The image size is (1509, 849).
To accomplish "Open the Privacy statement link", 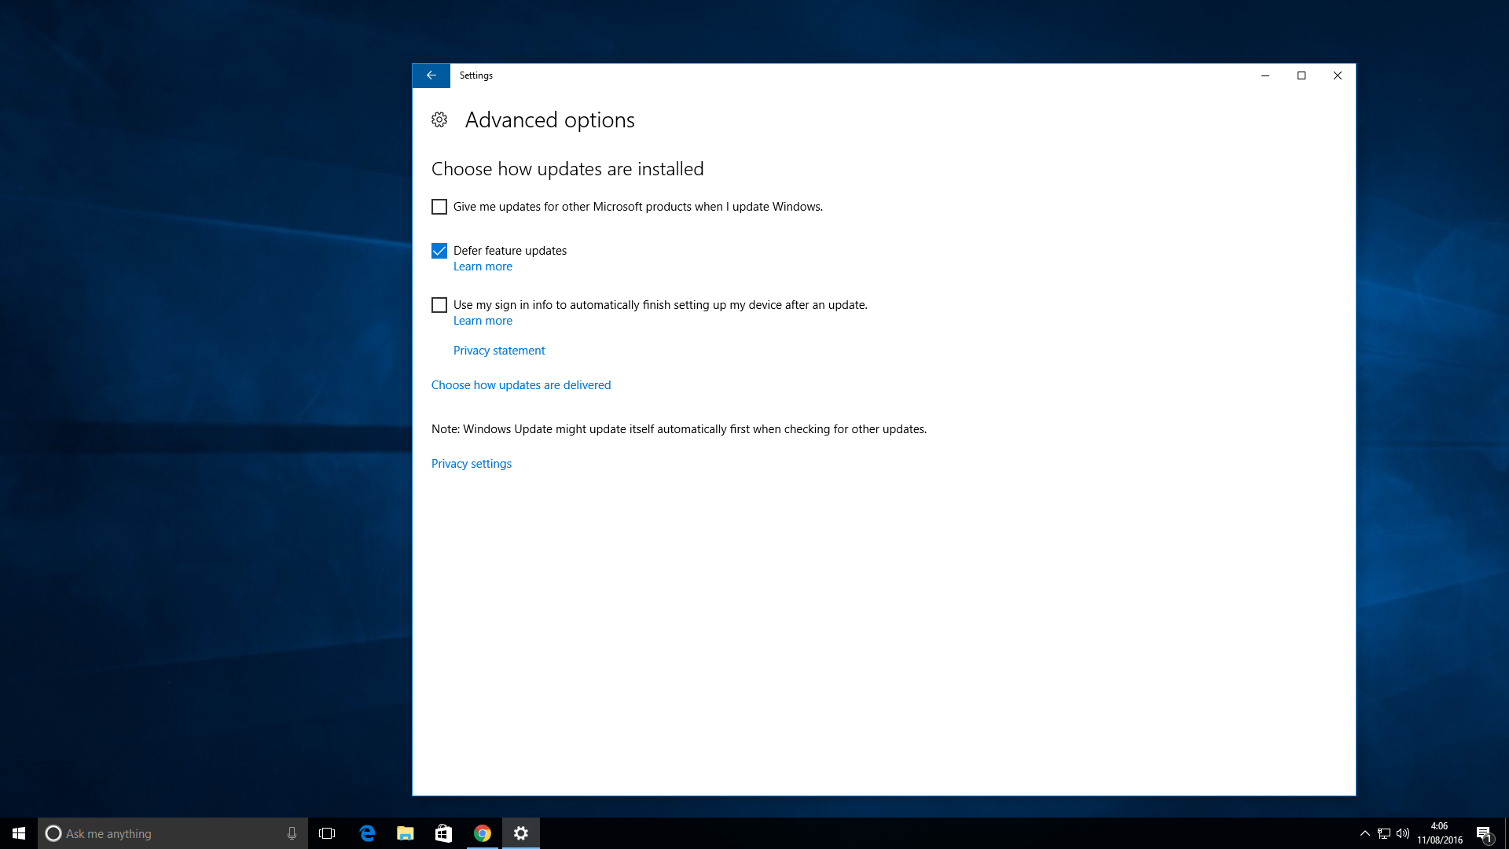I will (x=498, y=351).
